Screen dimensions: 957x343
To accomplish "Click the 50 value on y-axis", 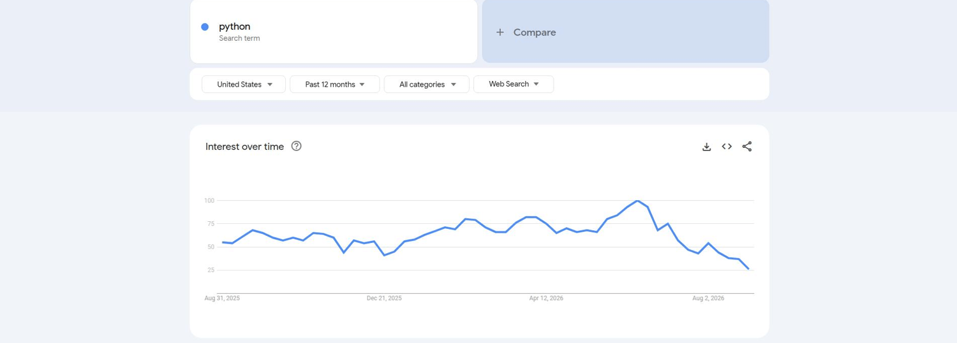I will [211, 247].
